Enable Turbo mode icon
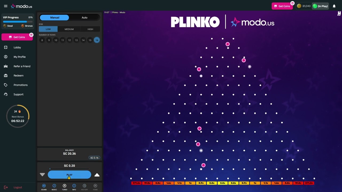The image size is (342, 192). tap(64, 186)
